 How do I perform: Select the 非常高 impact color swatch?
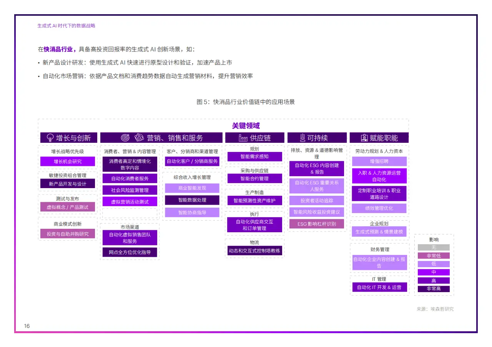pyautogui.click(x=434, y=289)
